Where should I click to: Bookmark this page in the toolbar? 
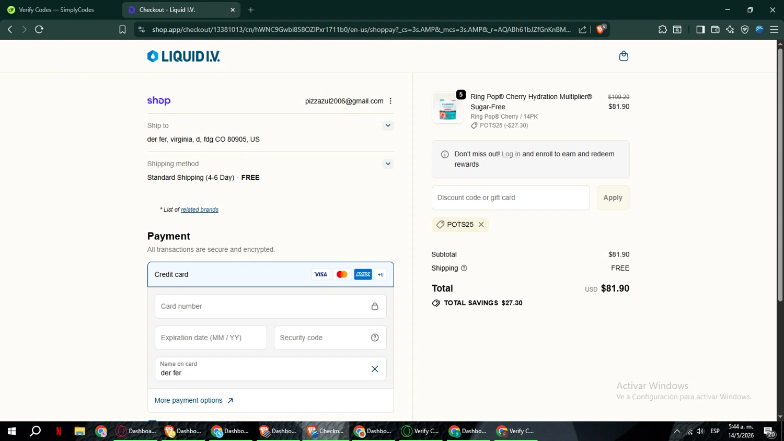122,29
